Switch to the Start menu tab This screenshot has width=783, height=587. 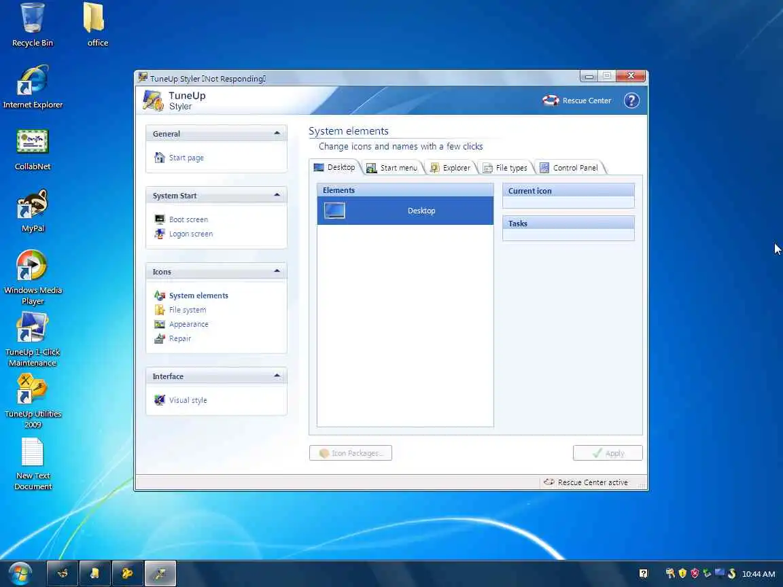tap(392, 168)
